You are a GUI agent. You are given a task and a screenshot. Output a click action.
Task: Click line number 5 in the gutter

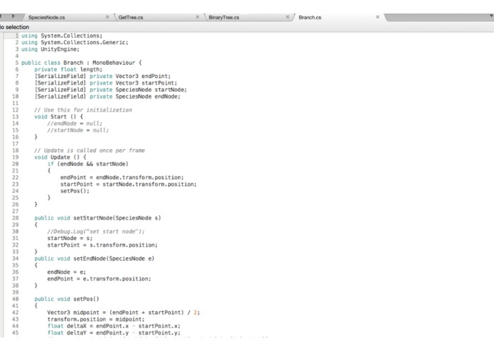(16, 63)
